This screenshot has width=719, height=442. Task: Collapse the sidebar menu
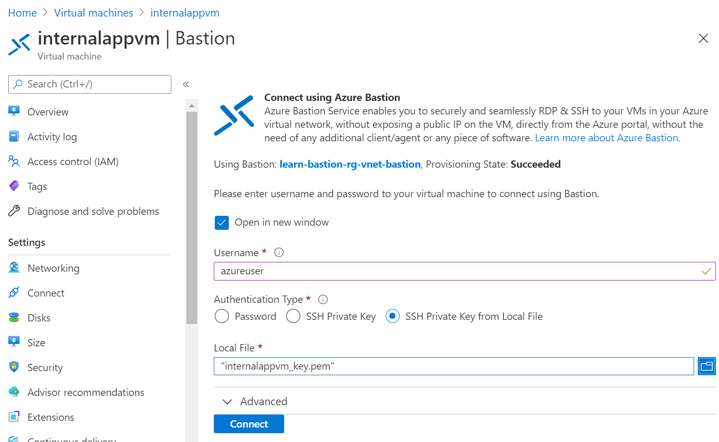tap(186, 84)
